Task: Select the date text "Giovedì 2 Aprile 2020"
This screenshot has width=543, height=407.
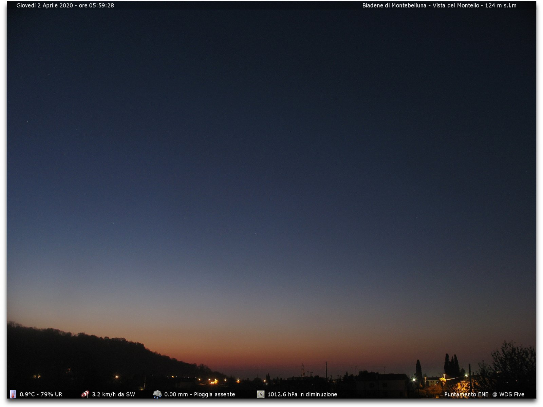Action: point(44,5)
